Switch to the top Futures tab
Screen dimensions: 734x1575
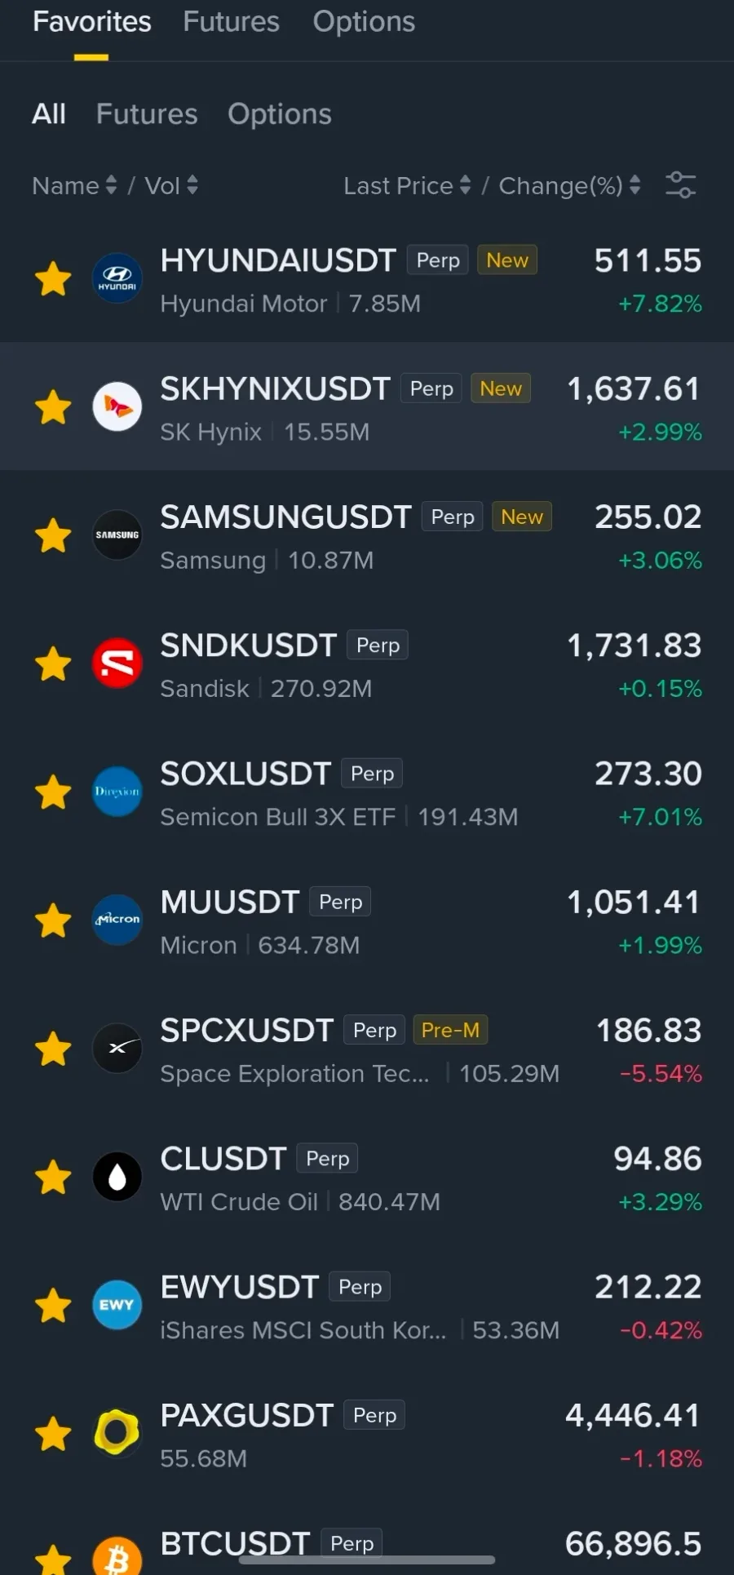[231, 22]
